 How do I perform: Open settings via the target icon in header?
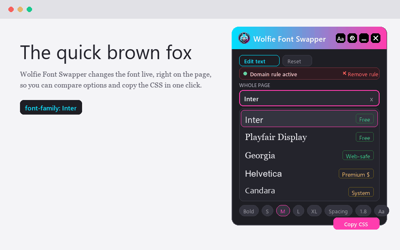point(352,38)
